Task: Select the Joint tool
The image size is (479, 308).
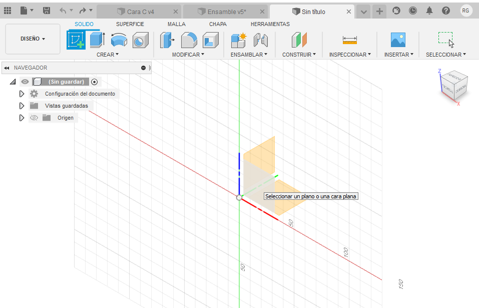Action: coord(261,40)
